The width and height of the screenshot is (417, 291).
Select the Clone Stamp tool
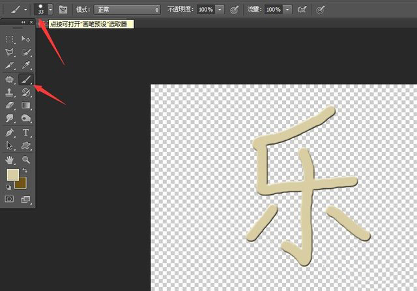point(10,92)
